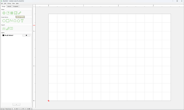This screenshot has height=110, width=184.
Task: Select the Polygon vector tool
Action: (x=19, y=21)
